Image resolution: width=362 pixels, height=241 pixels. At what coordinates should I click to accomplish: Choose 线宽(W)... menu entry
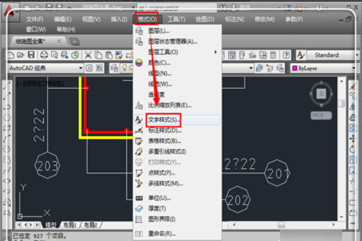(x=177, y=84)
